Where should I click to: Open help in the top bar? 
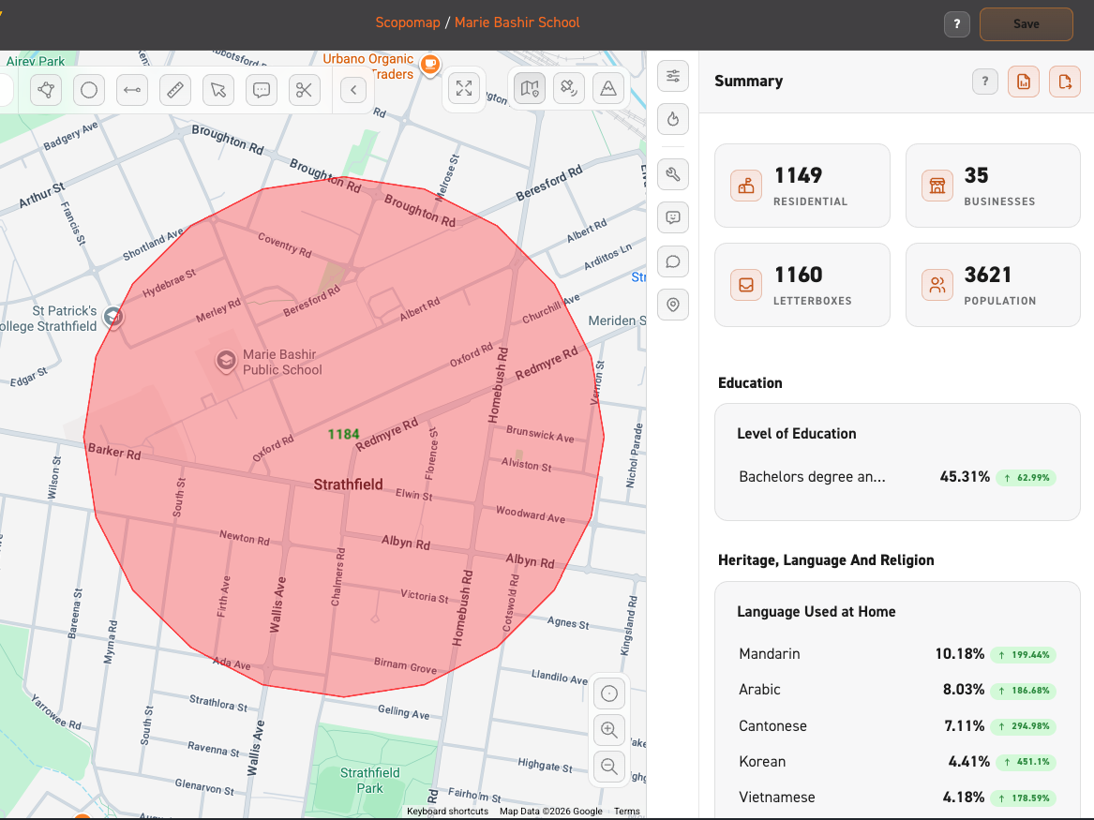pos(957,23)
